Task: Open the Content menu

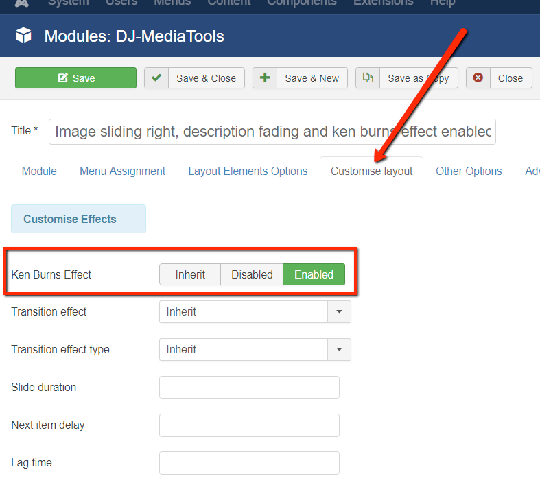Action: click(229, 3)
